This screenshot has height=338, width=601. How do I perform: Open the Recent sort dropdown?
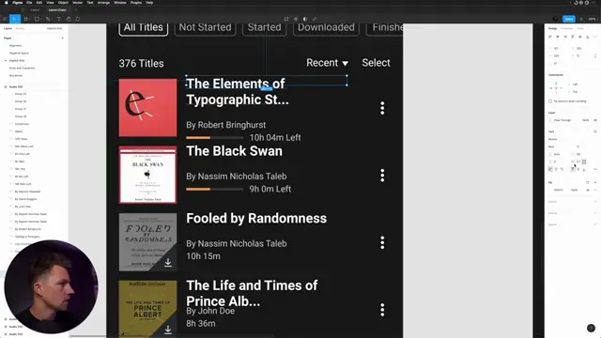[x=327, y=63]
